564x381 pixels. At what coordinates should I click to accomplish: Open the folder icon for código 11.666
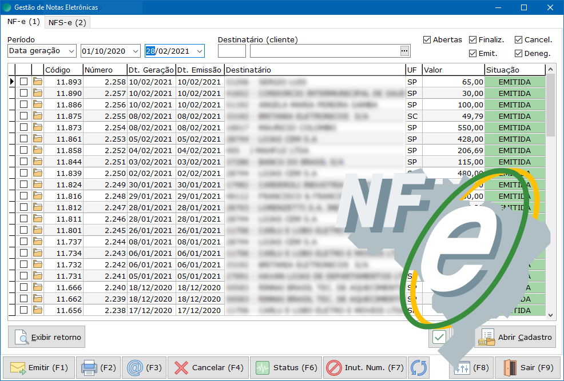[38, 288]
